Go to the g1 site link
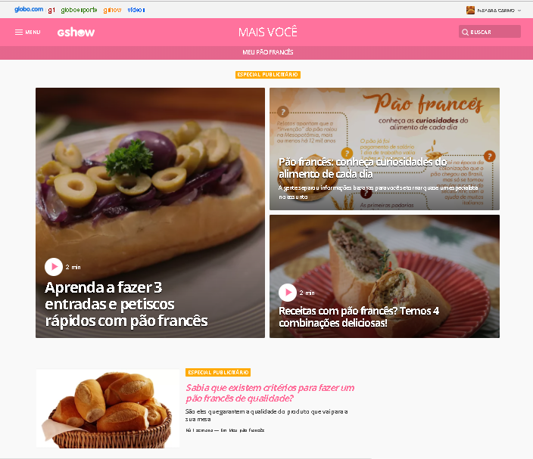The height and width of the screenshot is (459, 533). [51, 10]
